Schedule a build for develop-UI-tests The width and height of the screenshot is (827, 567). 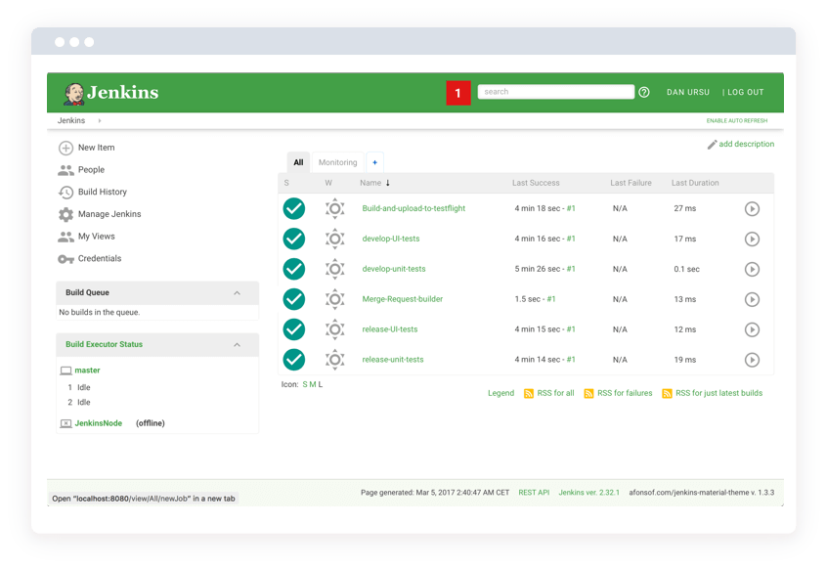click(x=752, y=239)
